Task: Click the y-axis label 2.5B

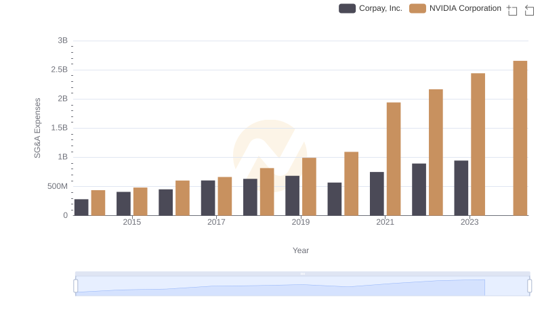Action: click(x=60, y=70)
